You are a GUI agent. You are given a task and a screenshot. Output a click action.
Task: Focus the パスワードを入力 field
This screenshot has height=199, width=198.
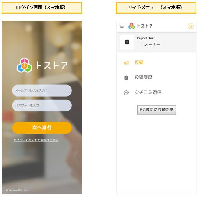click(42, 105)
